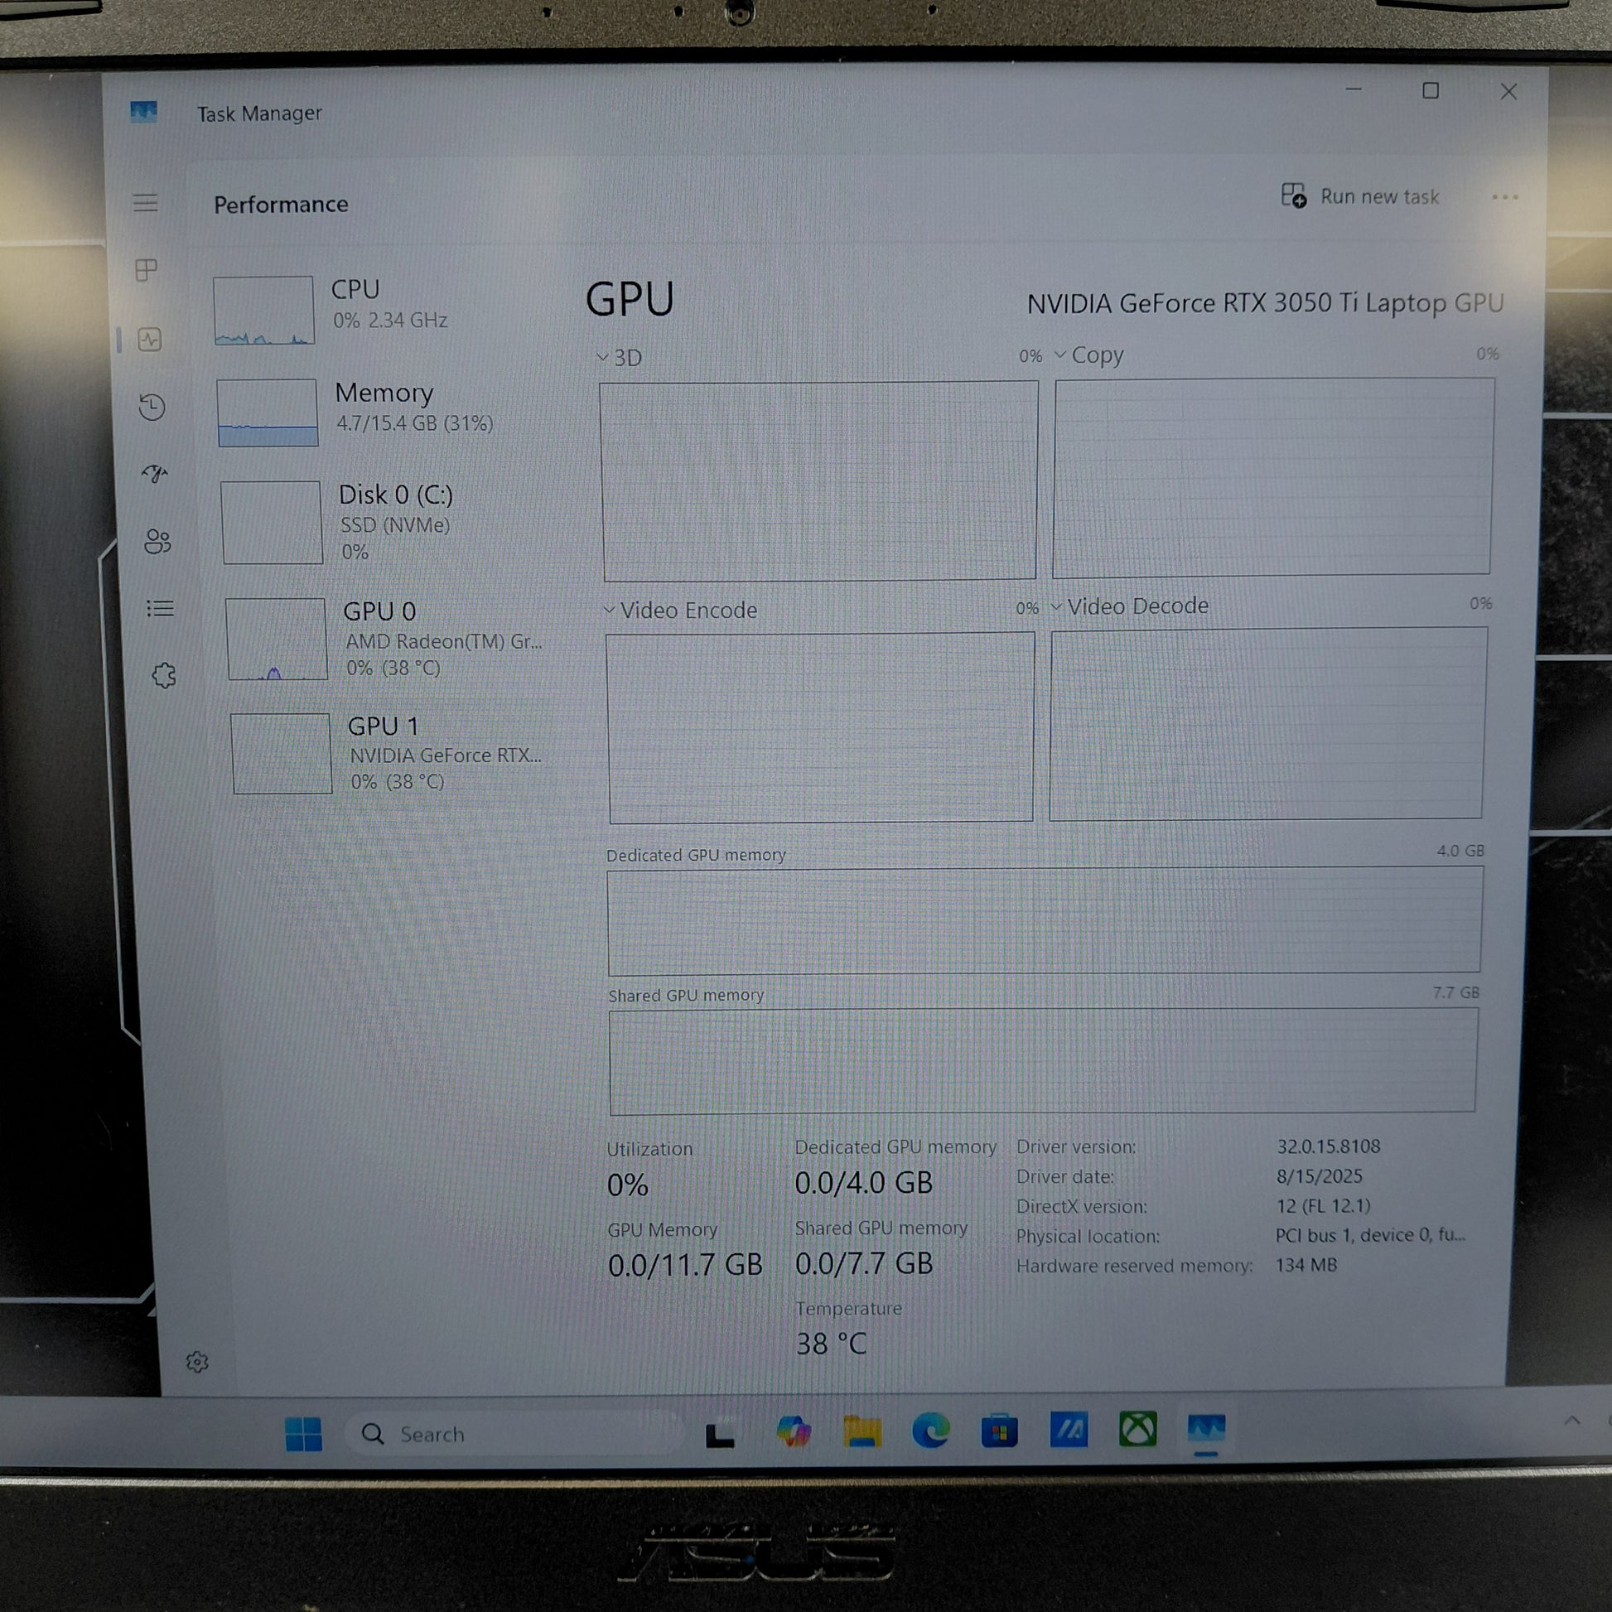The image size is (1612, 1612).
Task: Open the App history icon
Action: point(152,408)
